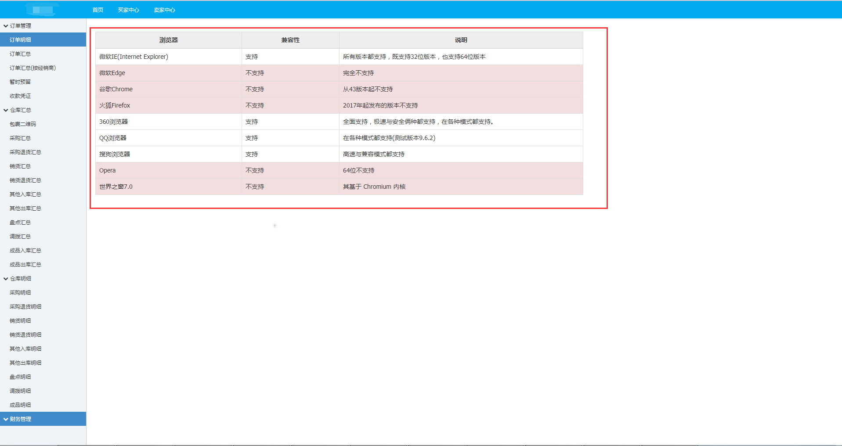This screenshot has width=842, height=446.
Task: Click 支持 in the 360浏览器 row
Action: coord(290,122)
